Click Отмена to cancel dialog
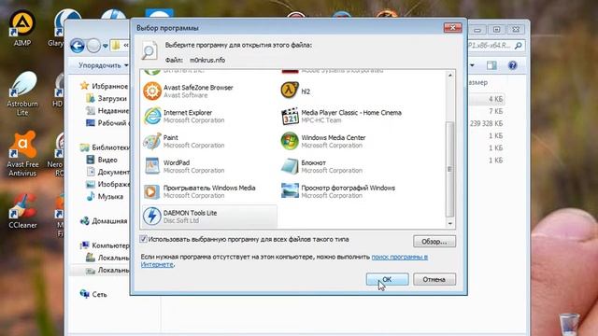 pyautogui.click(x=434, y=279)
